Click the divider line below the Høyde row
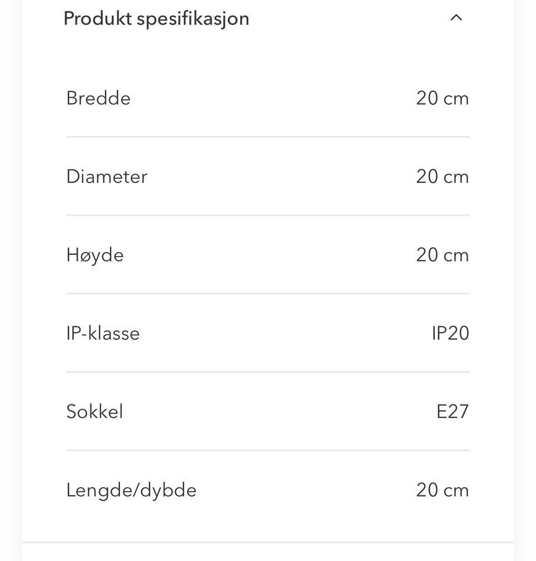Screen dimensions: 536x561 (268, 293)
